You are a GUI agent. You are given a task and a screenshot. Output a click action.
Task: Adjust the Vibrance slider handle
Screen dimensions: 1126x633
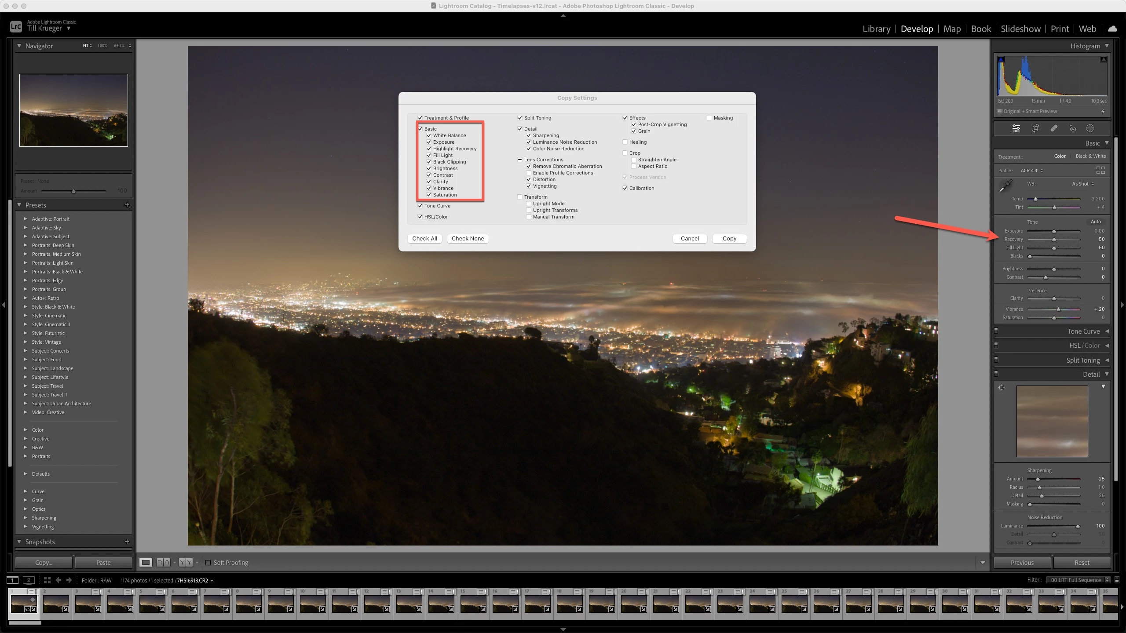point(1058,309)
